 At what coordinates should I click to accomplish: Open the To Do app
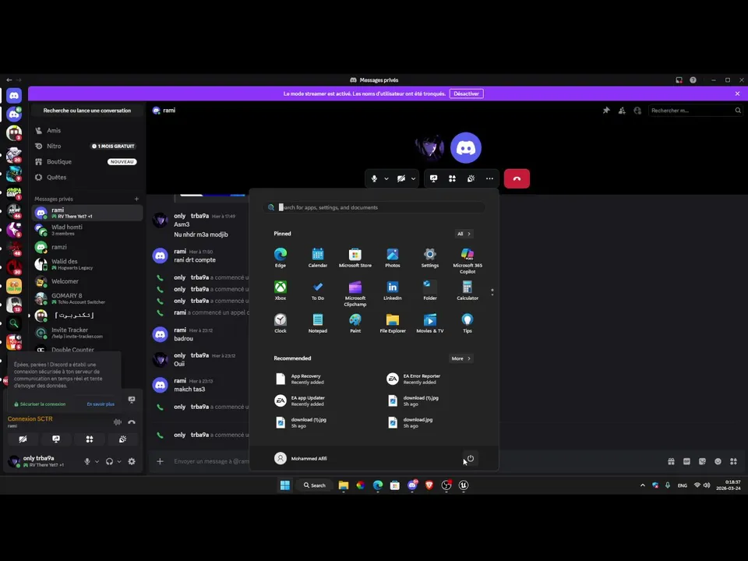point(318,290)
